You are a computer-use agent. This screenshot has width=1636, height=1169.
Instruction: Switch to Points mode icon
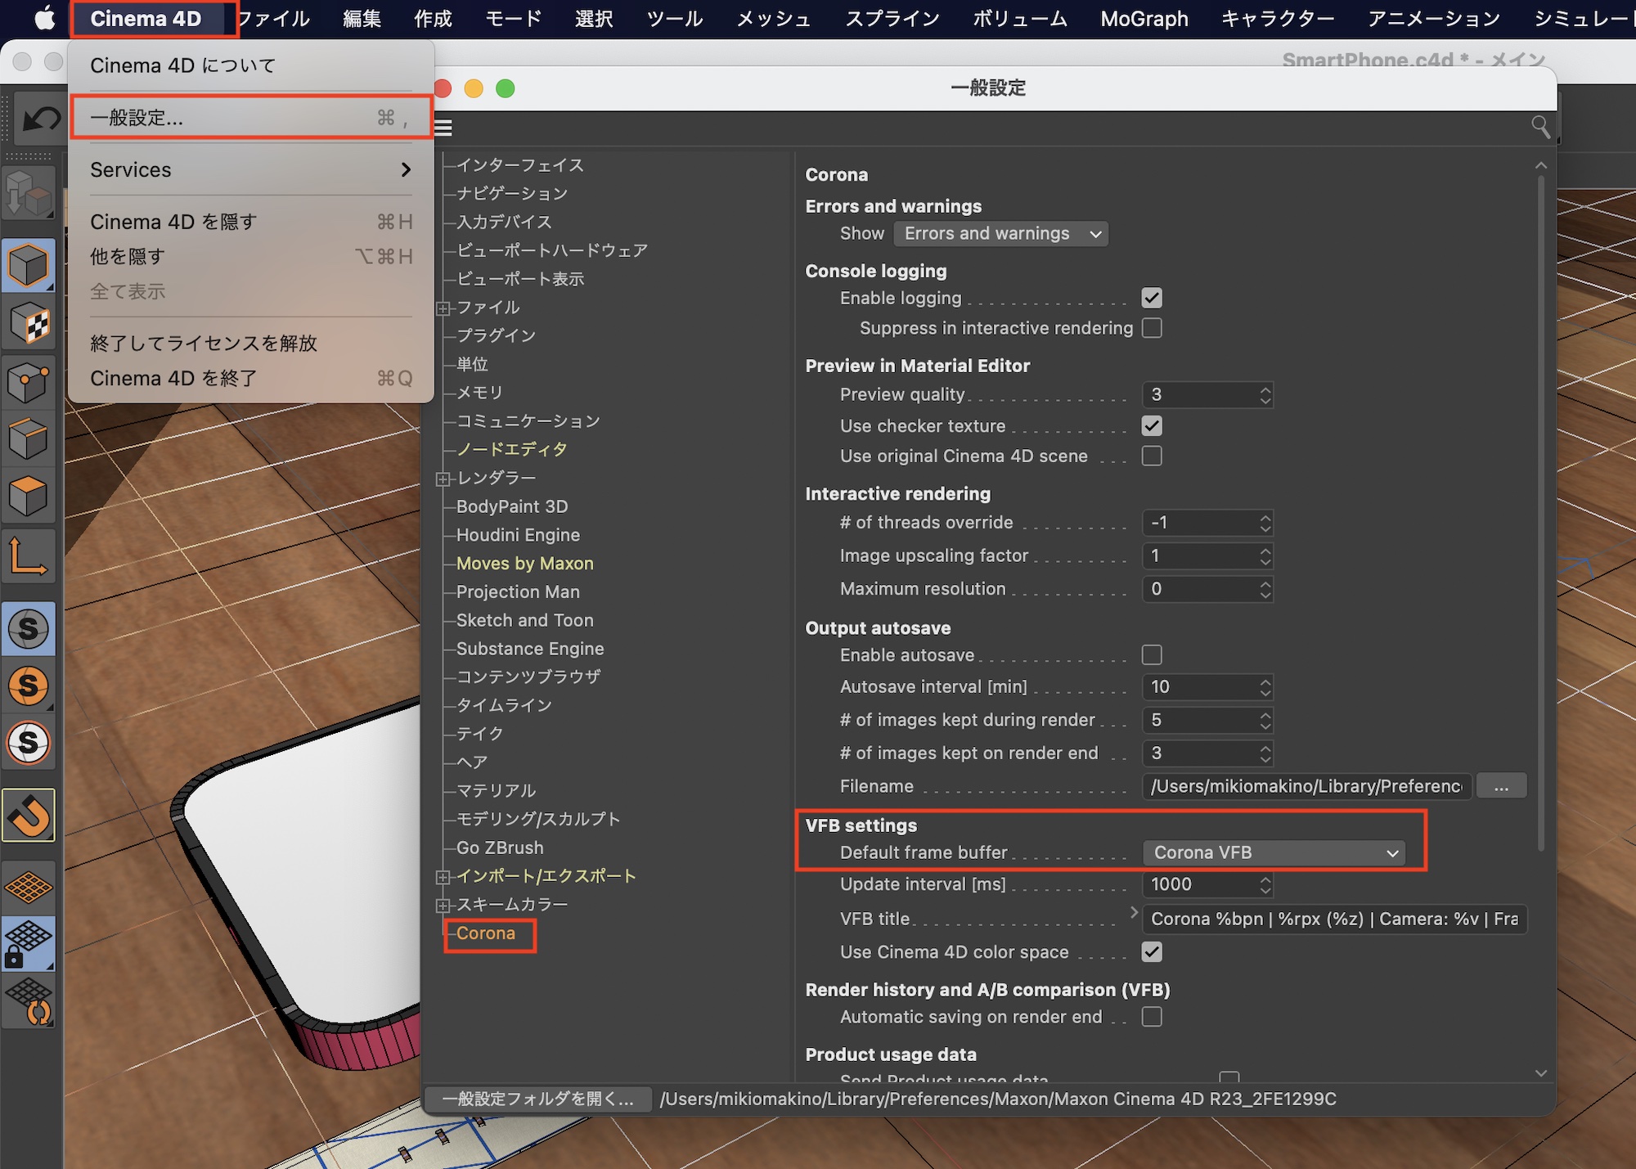click(29, 382)
